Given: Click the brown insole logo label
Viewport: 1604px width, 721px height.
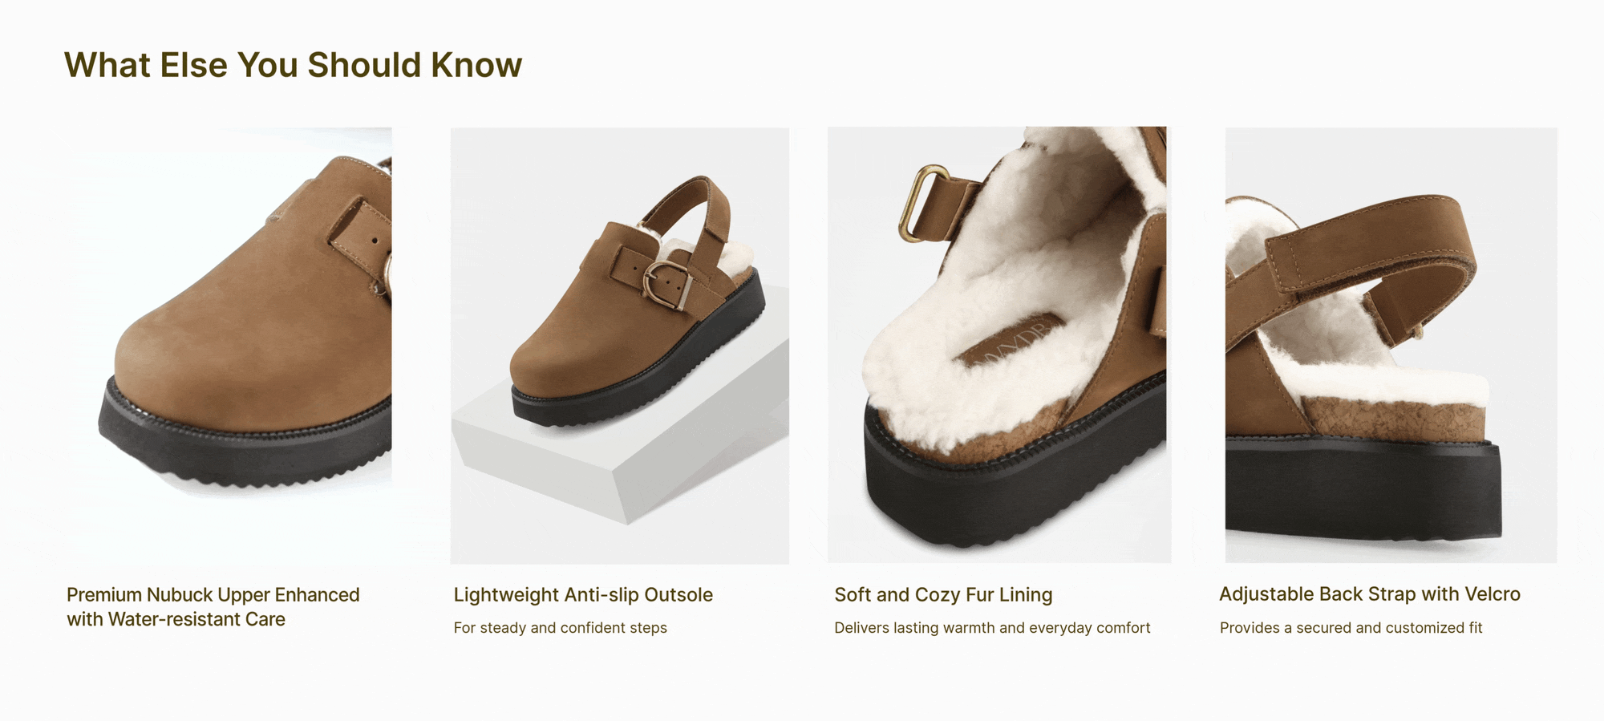Looking at the screenshot, I should 1012,341.
